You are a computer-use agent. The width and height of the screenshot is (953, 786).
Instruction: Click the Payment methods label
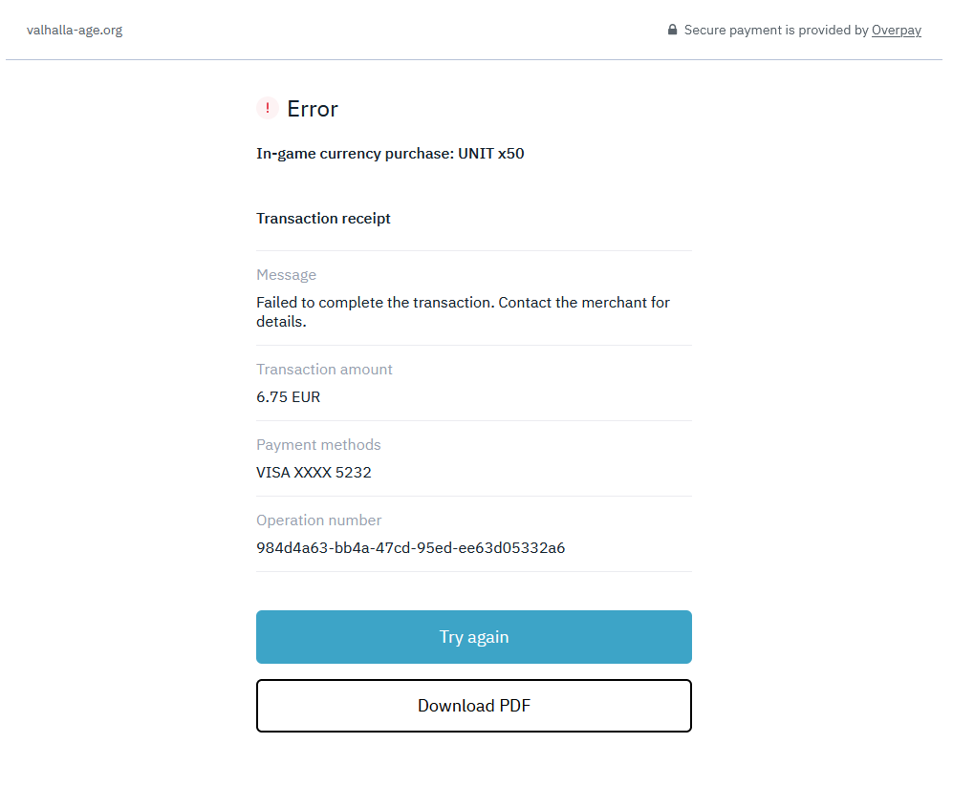(x=318, y=445)
